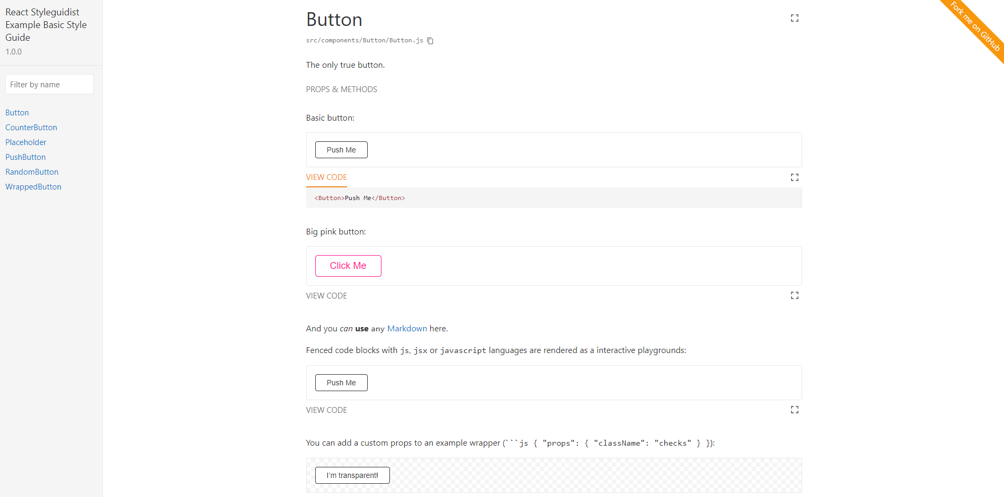Click Push Me button under Basic button
This screenshot has width=1004, height=497.
click(x=341, y=150)
